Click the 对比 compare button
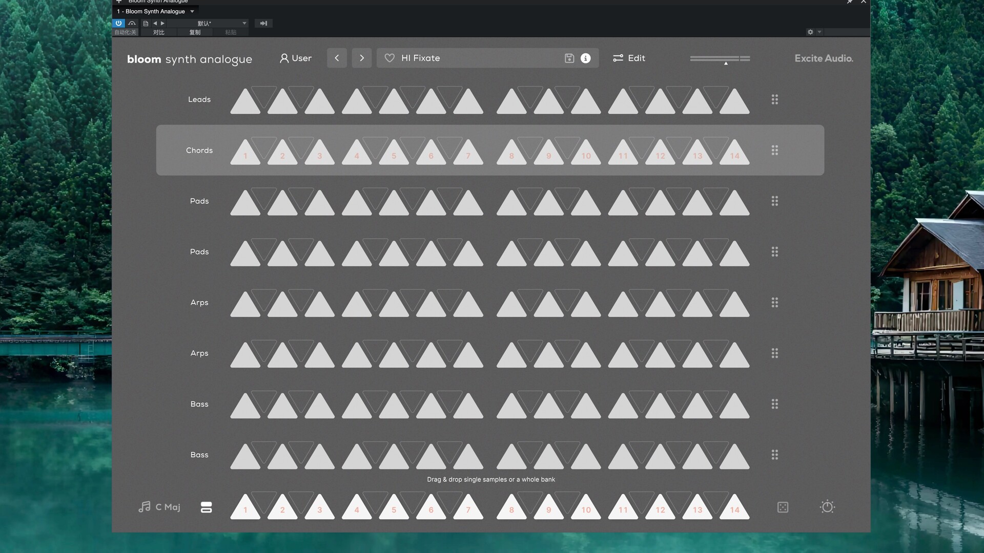This screenshot has width=984, height=553. 159,32
